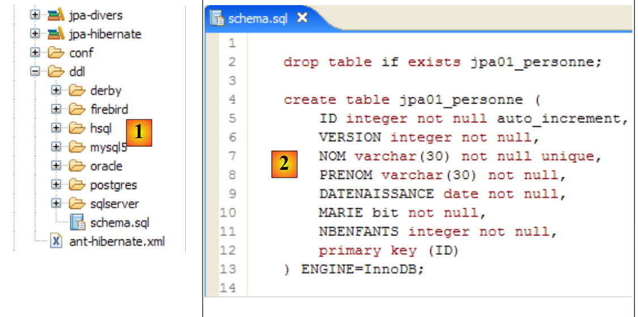Expand the firebird folder node
Image resolution: width=638 pixels, height=317 pixels.
56,109
